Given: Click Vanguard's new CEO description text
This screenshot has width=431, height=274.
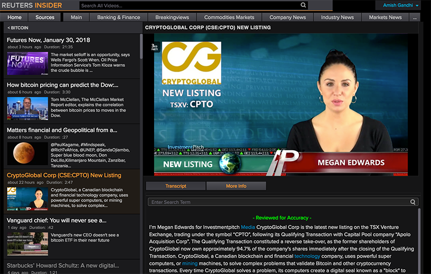Looking at the screenshot, I should tap(85, 237).
